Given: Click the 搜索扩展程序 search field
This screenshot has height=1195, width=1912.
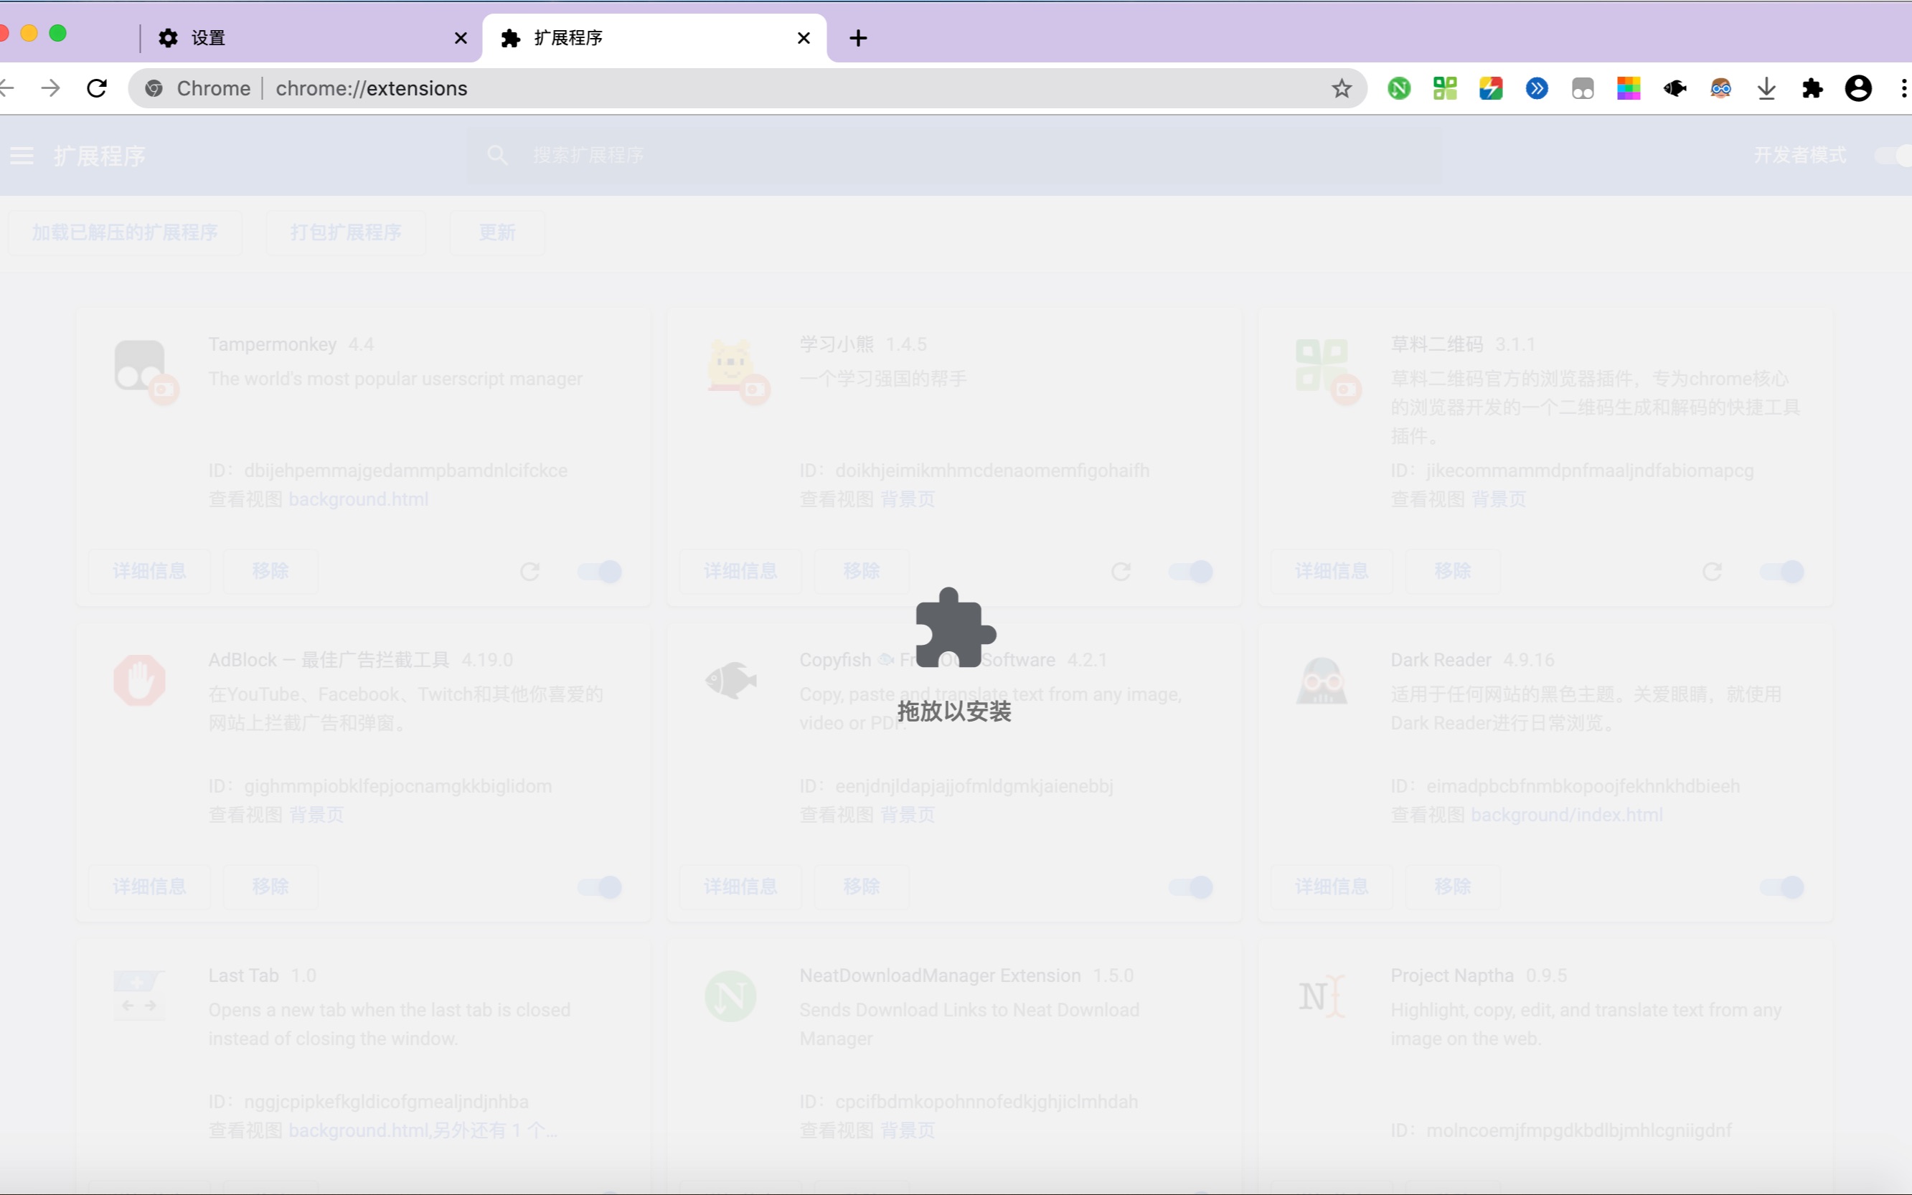Looking at the screenshot, I should click(x=955, y=155).
